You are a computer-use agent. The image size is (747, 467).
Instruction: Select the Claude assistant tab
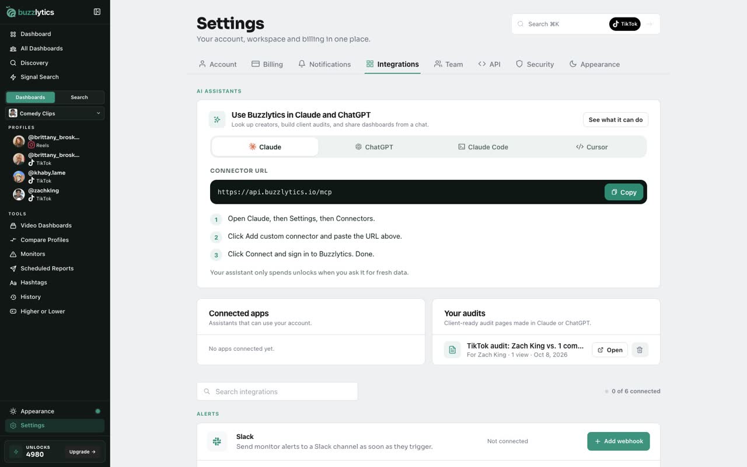pos(265,147)
